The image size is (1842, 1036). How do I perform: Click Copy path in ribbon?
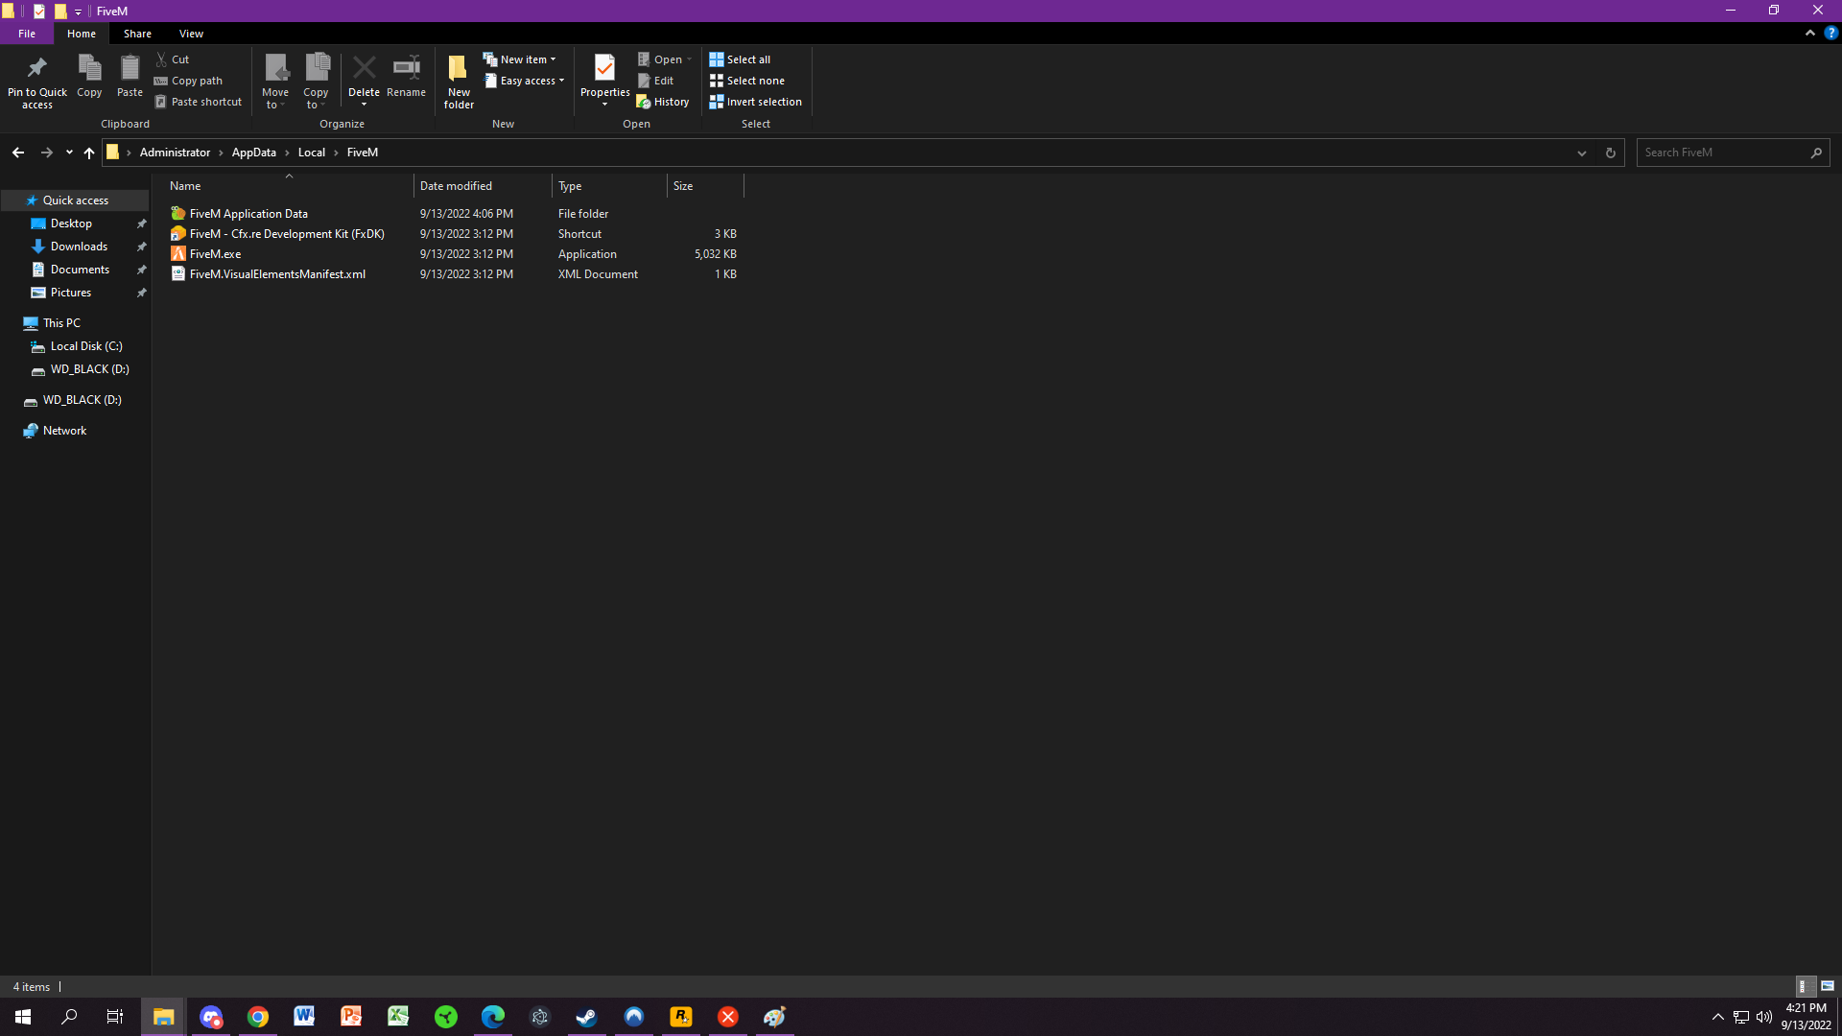pyautogui.click(x=188, y=81)
